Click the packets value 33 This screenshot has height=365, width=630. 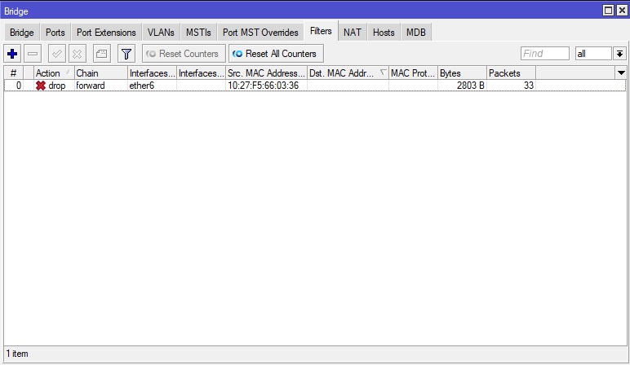click(x=529, y=86)
